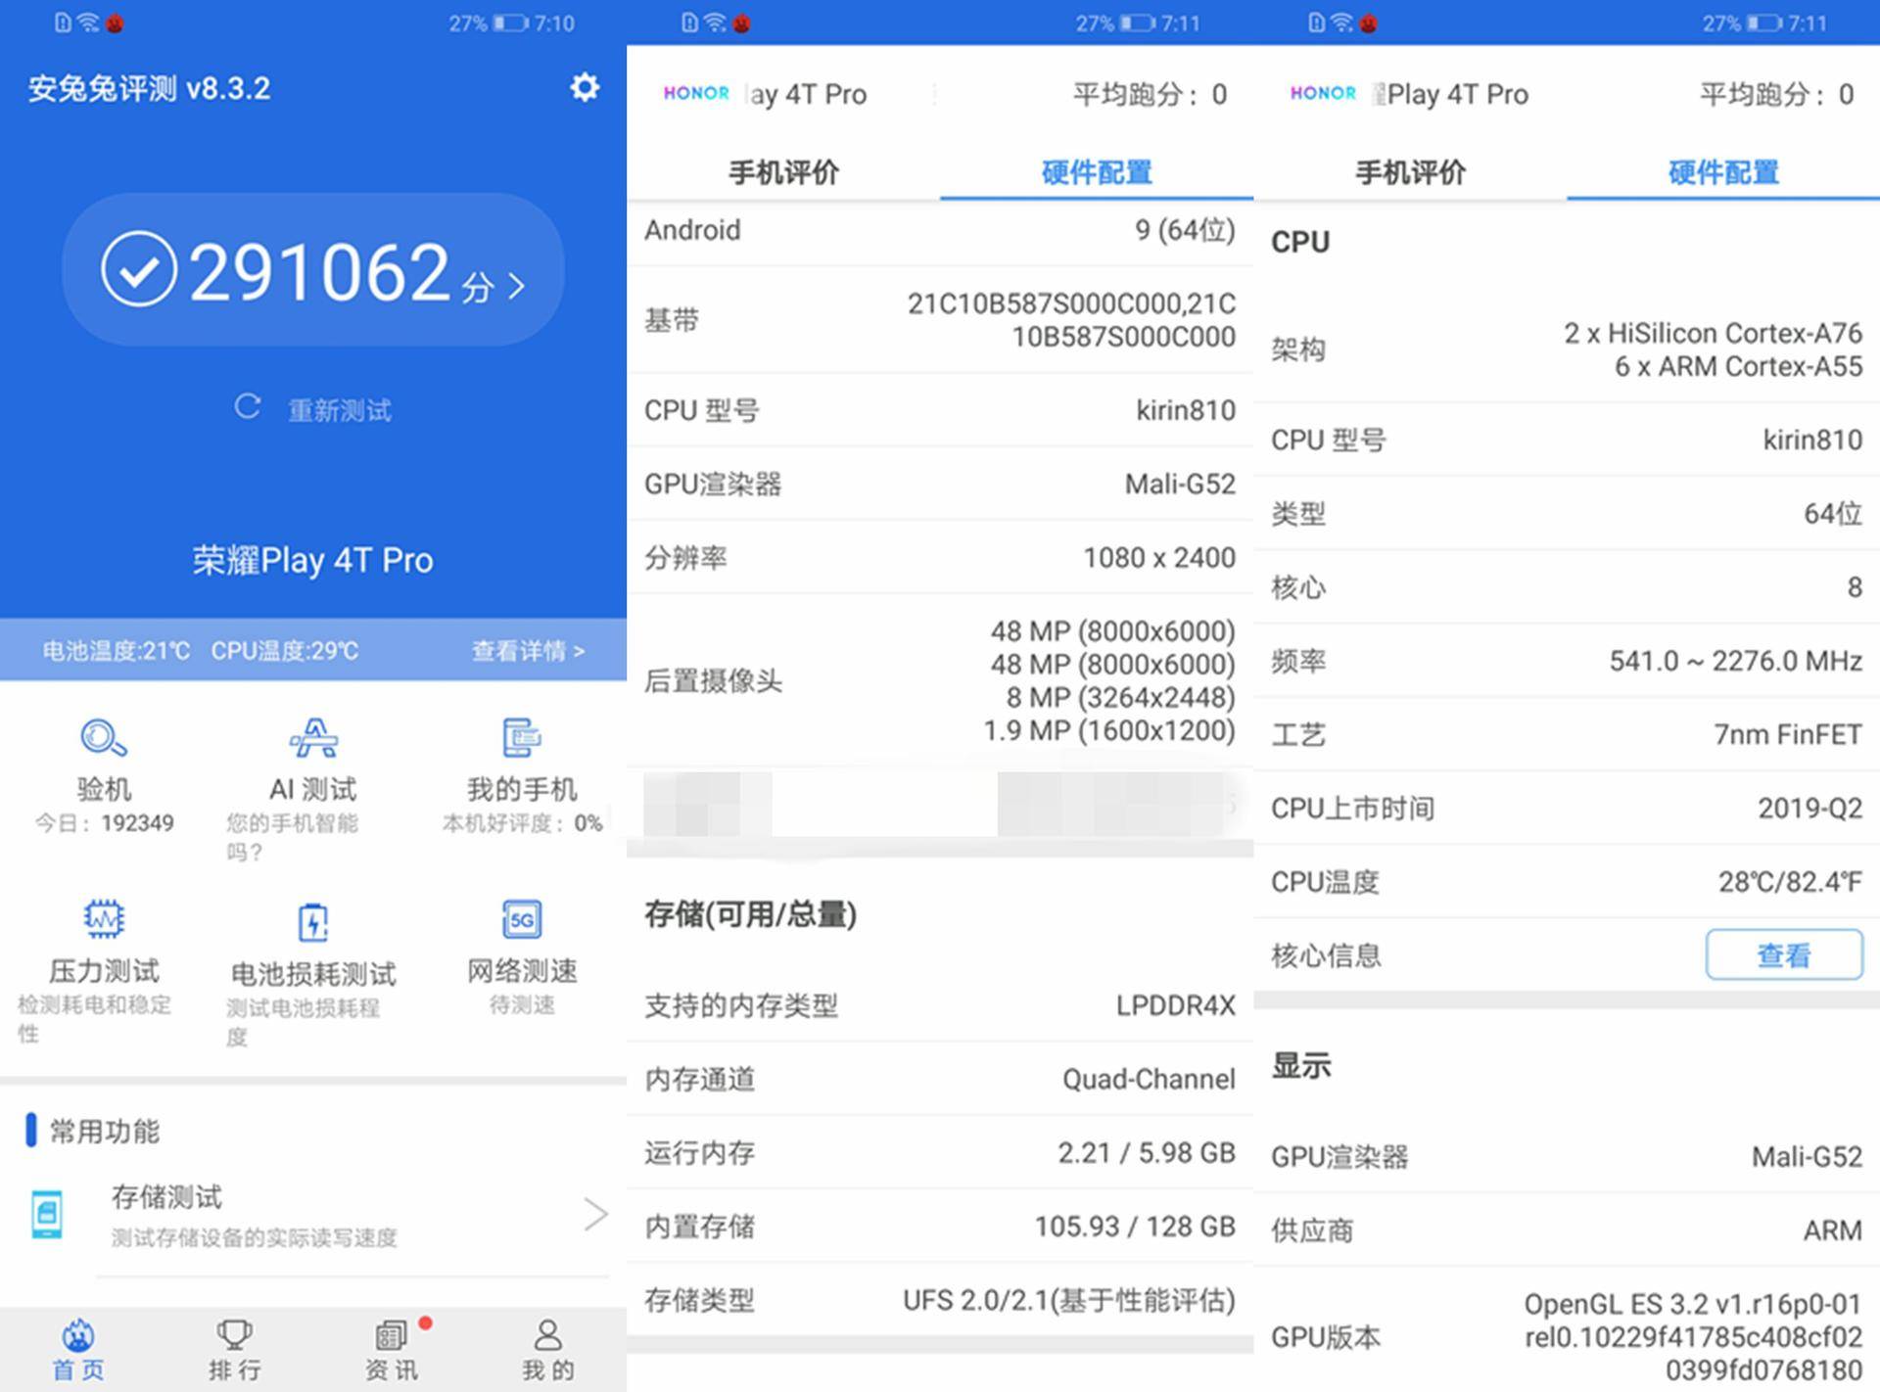
Task: Select the 排行 trophy tab icon
Action: (x=234, y=1334)
